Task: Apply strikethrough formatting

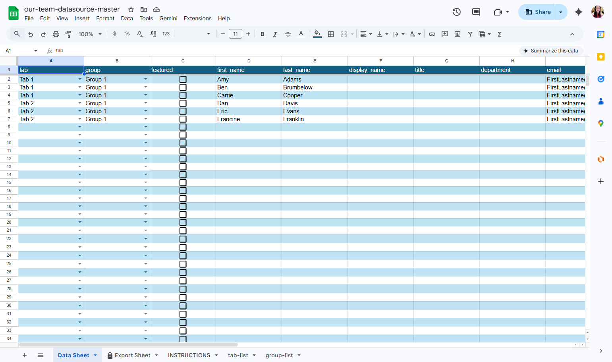Action: (288, 34)
